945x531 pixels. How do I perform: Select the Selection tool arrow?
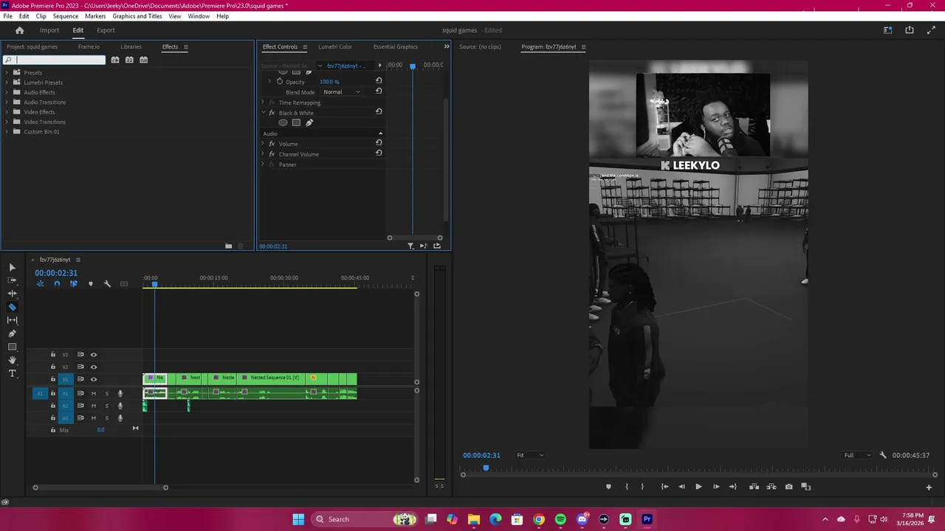12,267
